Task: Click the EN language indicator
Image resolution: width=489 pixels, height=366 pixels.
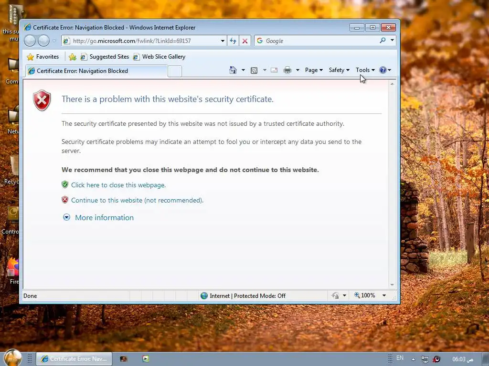Action: (400, 358)
